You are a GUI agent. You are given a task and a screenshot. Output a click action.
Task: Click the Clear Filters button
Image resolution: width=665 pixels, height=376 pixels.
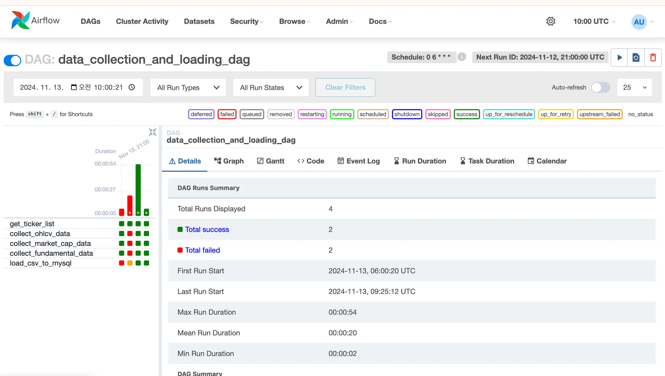[345, 87]
